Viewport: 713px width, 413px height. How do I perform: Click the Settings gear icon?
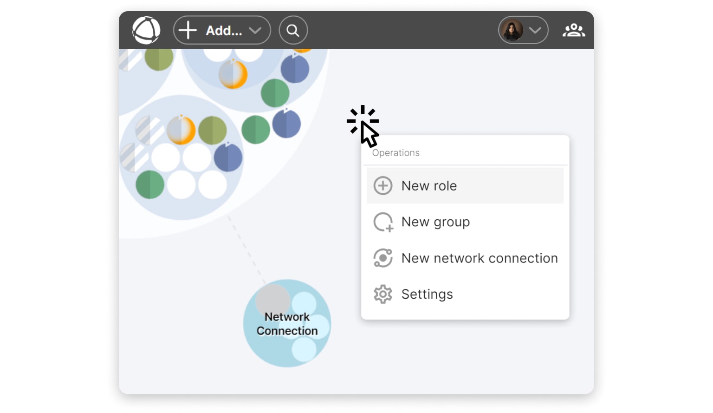pos(383,294)
